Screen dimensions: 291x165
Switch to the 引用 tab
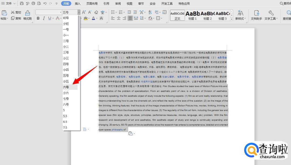[106, 3]
